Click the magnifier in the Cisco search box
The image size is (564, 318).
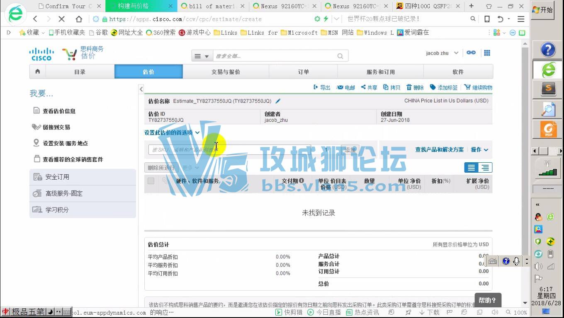click(x=340, y=56)
